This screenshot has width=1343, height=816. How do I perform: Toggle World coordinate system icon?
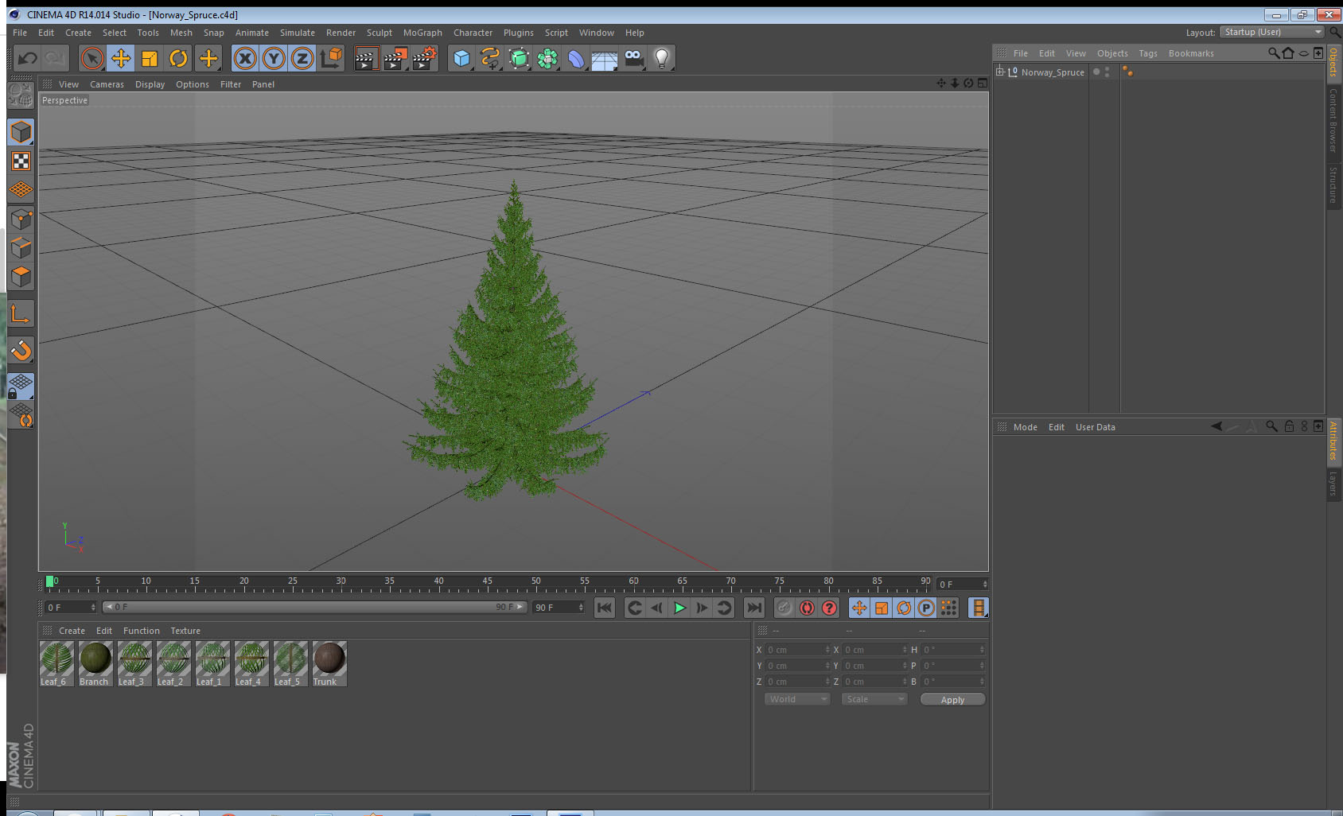point(331,58)
